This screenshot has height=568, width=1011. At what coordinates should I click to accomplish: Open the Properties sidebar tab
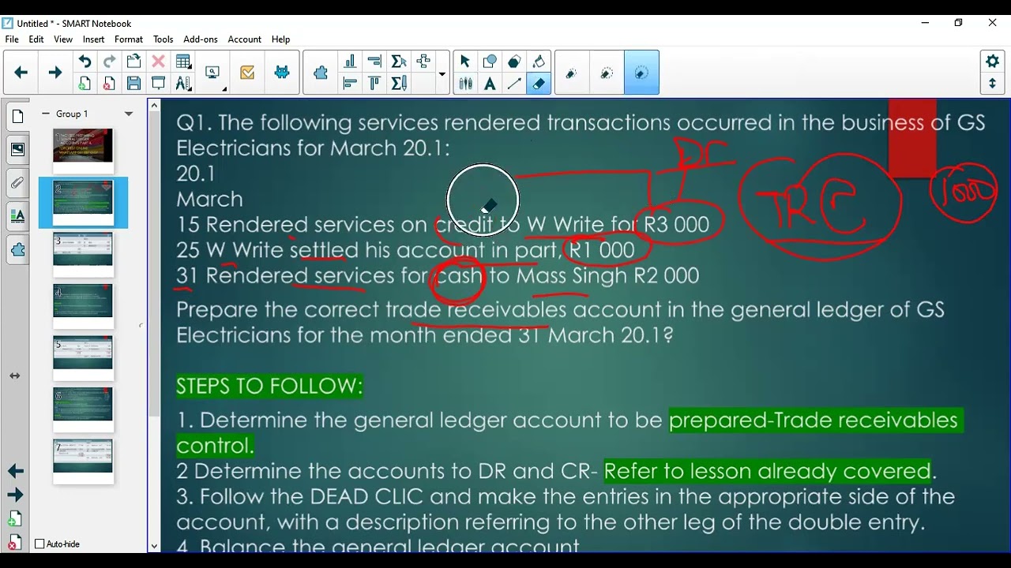17,216
